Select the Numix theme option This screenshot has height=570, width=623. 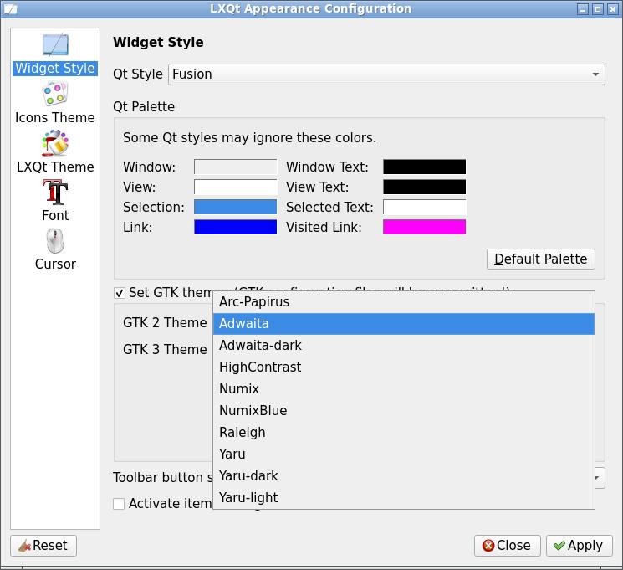(239, 389)
